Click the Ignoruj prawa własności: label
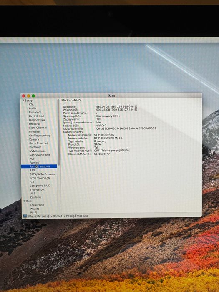 pyautogui.click(x=79, y=122)
